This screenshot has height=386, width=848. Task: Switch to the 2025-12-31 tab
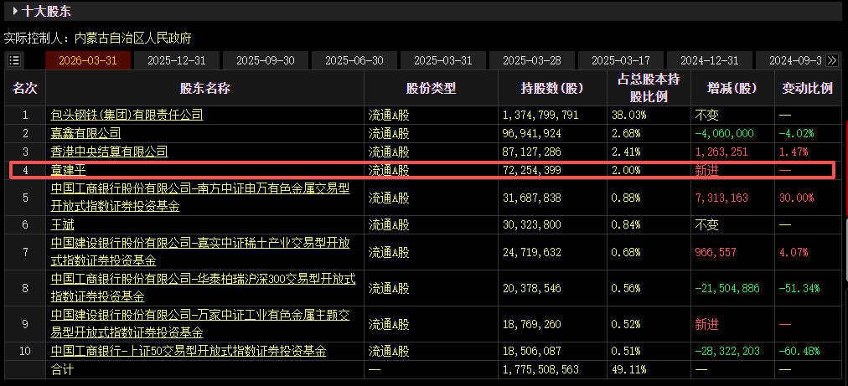pos(177,60)
